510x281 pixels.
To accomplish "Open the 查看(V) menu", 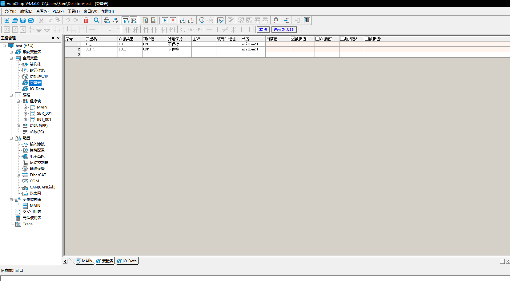I will pyautogui.click(x=42, y=11).
